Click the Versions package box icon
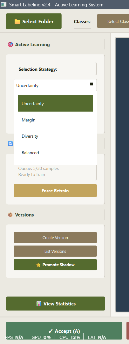The width and height of the screenshot is (129, 344). [10, 215]
